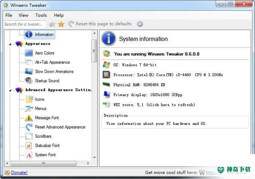
Task: Select Message Font label in tree
Action: 47,118
